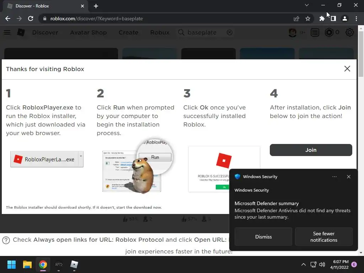
Task: Reload the Roblox page
Action: pos(31,18)
